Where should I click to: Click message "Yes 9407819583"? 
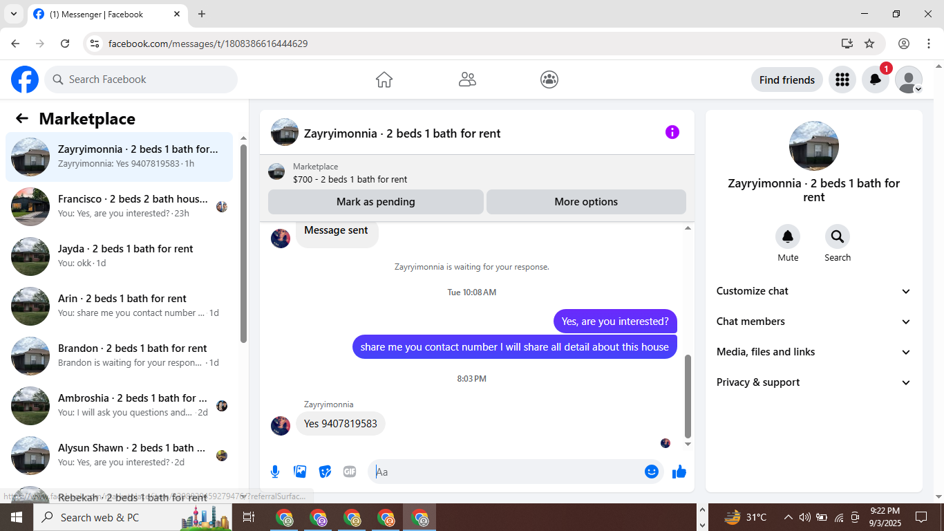click(x=341, y=423)
